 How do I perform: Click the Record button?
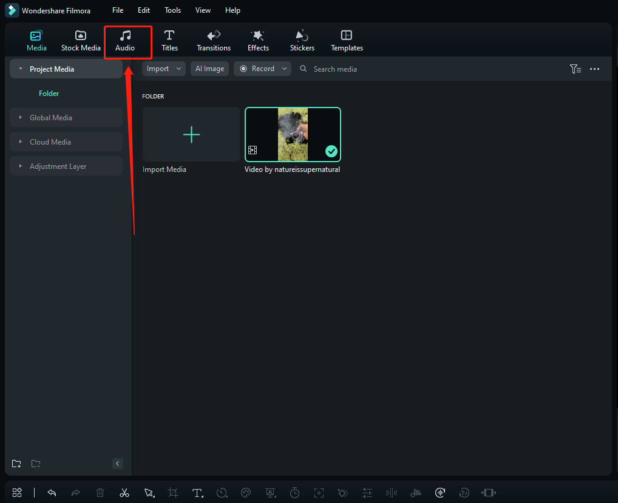pyautogui.click(x=262, y=69)
